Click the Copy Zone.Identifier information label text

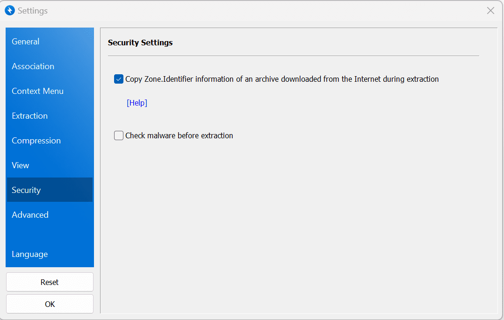pyautogui.click(x=282, y=79)
